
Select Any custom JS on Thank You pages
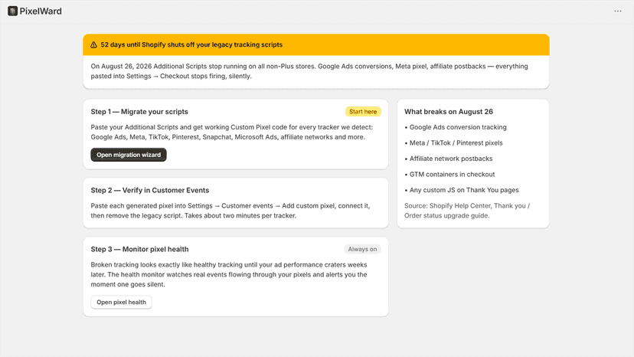pos(462,190)
